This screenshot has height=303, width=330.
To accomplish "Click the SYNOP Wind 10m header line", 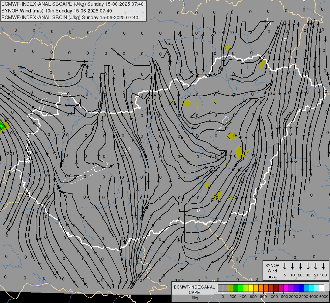I will [57, 11].
